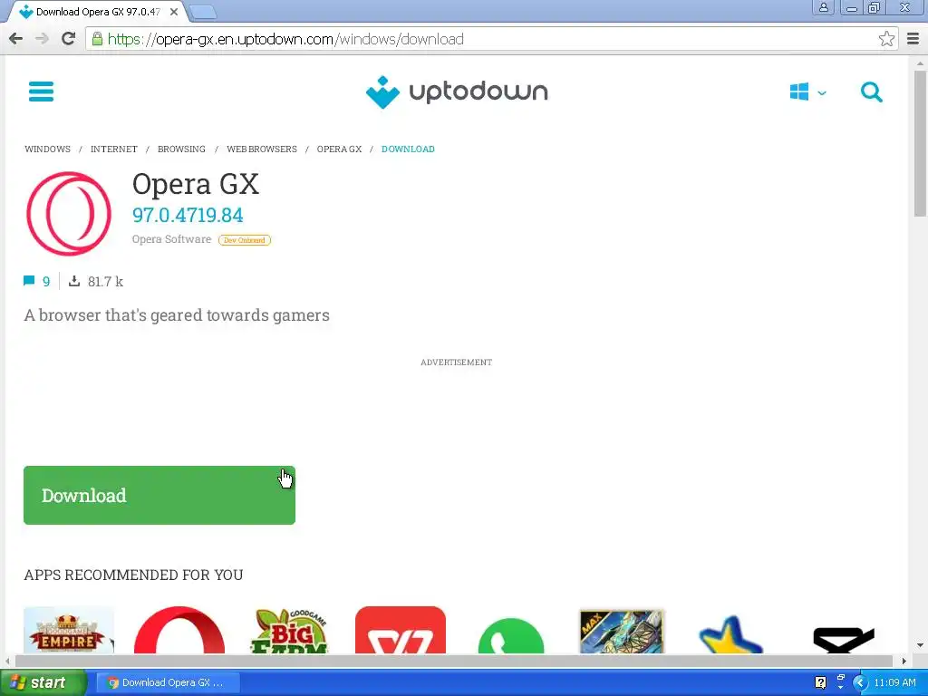Click the vertical scrollbar thumb
This screenshot has width=928, height=696.
tap(920, 143)
